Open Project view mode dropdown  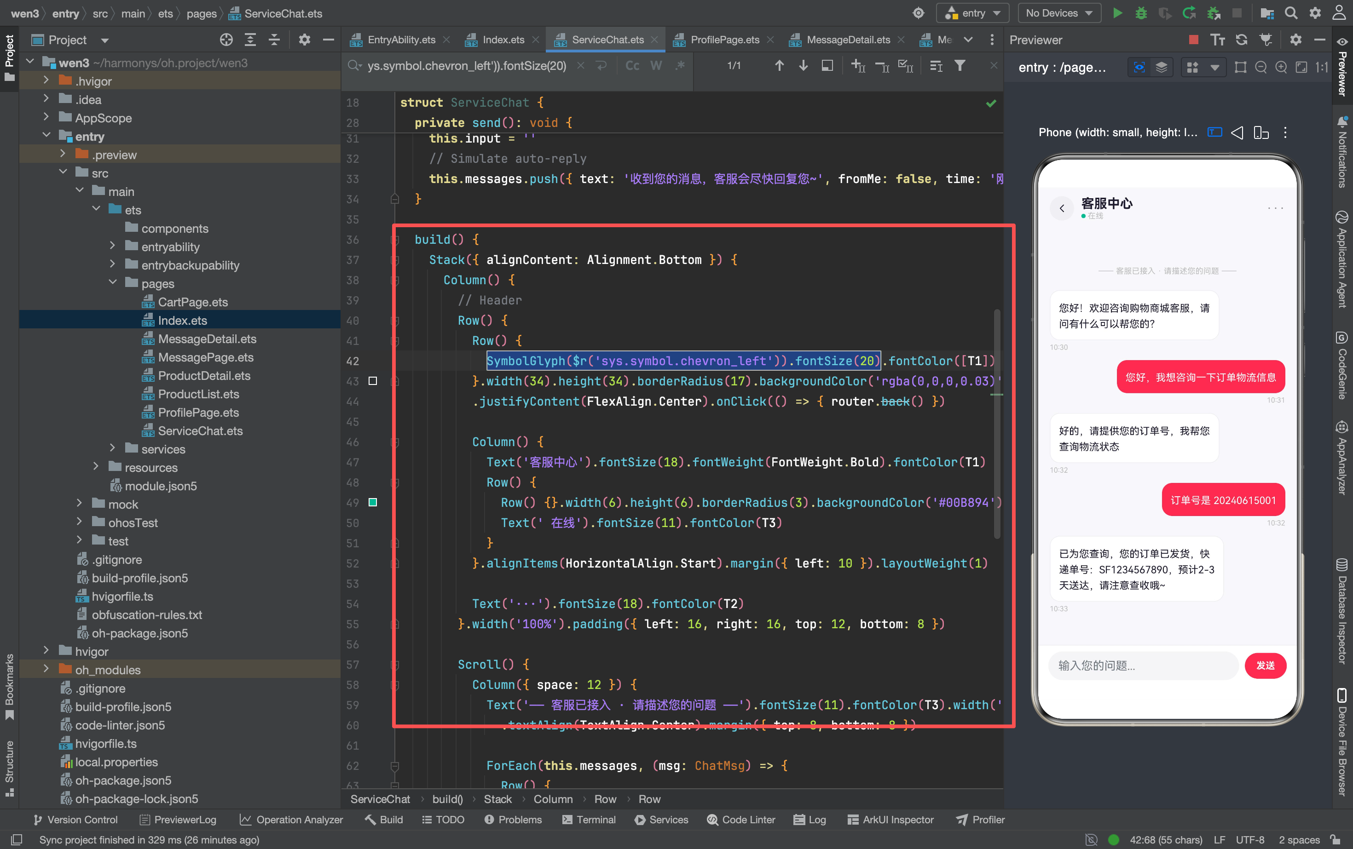104,40
